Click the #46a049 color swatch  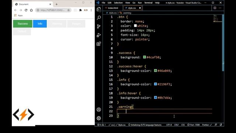(x=156, y=71)
